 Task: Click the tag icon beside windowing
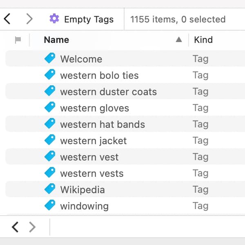point(50,206)
